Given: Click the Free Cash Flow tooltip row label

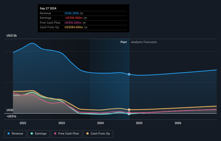Looking at the screenshot, I should pyautogui.click(x=50, y=23).
